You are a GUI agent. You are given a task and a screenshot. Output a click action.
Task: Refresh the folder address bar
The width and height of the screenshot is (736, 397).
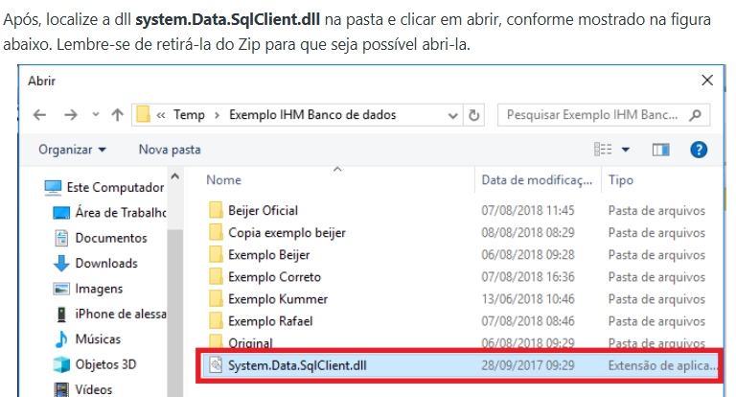coord(474,115)
